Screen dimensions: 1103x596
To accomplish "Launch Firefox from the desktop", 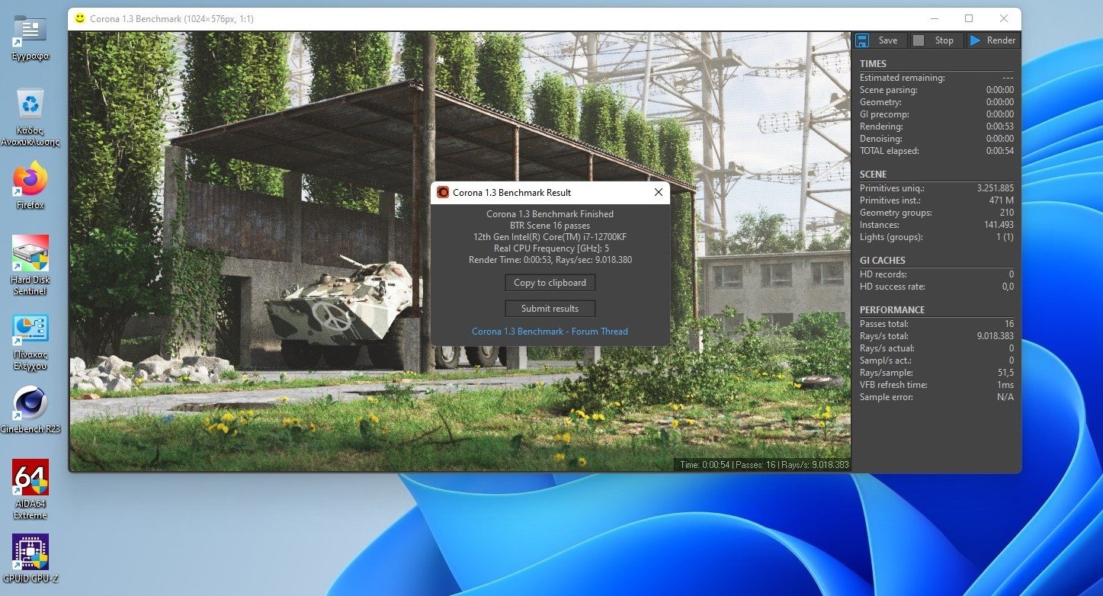I will click(30, 185).
